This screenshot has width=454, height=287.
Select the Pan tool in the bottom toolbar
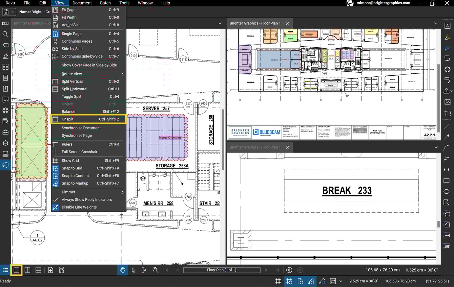click(123, 270)
